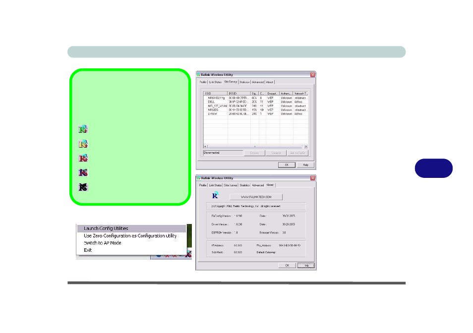Switch to the About tab in the upper window
The width and height of the screenshot is (473, 333).
tap(269, 82)
